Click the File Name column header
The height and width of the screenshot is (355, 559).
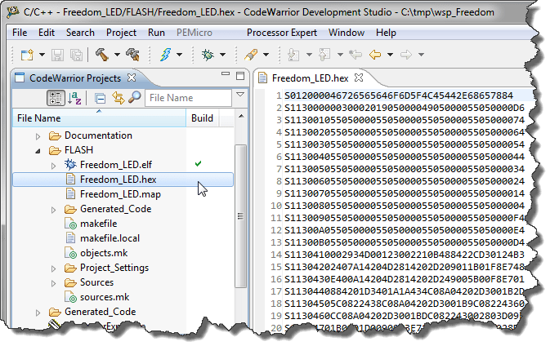100,118
